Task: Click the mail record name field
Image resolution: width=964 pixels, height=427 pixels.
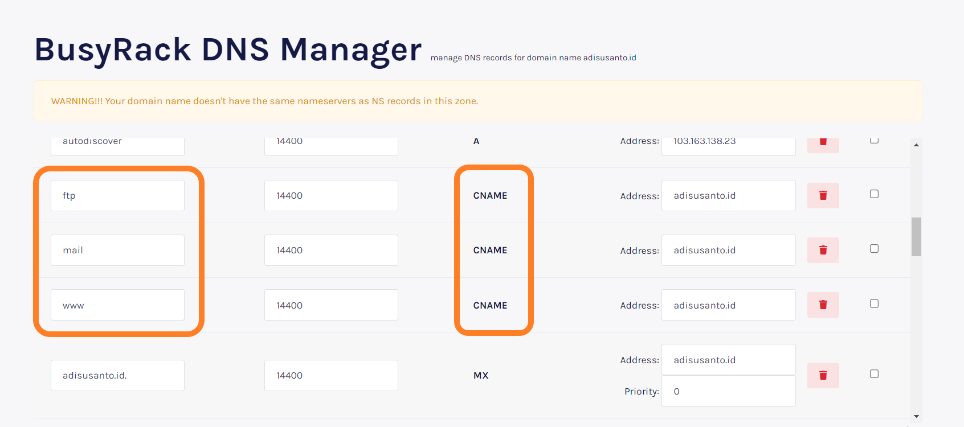Action: pyautogui.click(x=117, y=250)
